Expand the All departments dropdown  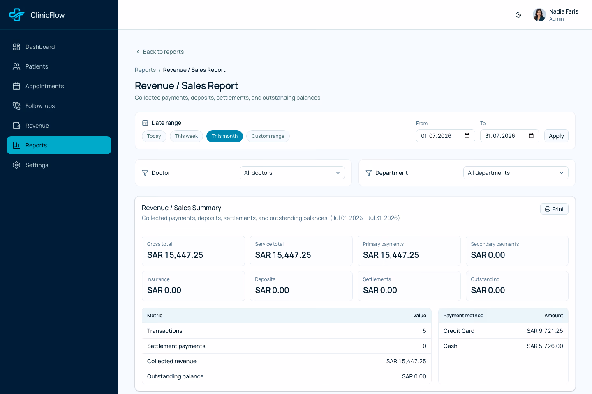[x=516, y=173]
